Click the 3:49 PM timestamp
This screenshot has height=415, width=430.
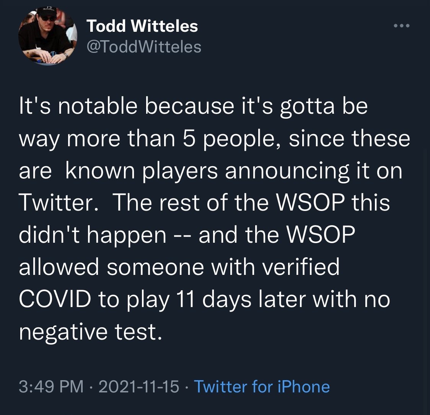[x=51, y=387]
